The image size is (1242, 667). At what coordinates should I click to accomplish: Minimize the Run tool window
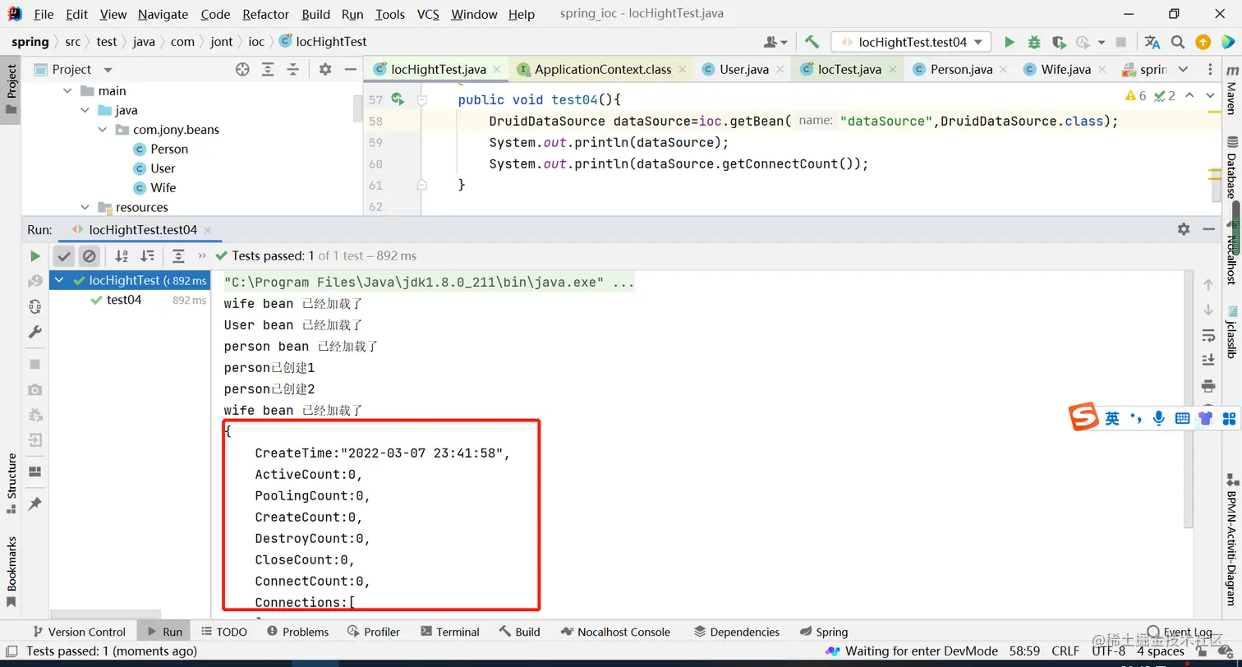tap(1209, 229)
